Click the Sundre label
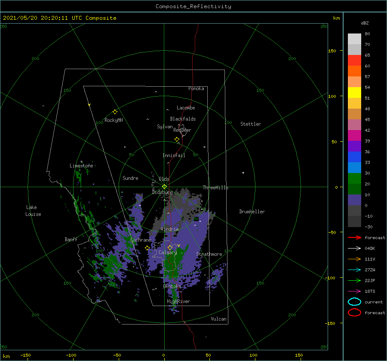The width and height of the screenshot is (387, 361). click(130, 178)
